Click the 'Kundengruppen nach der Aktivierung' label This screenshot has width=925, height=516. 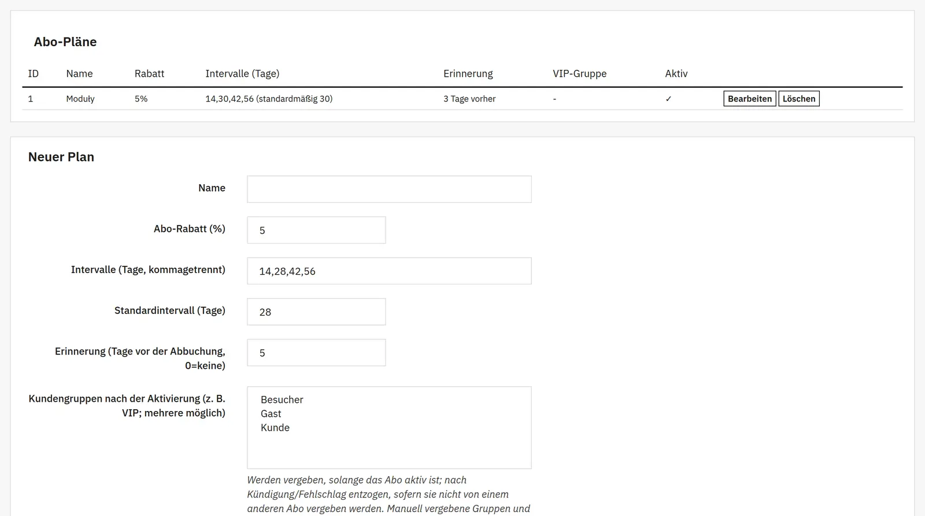click(x=127, y=406)
